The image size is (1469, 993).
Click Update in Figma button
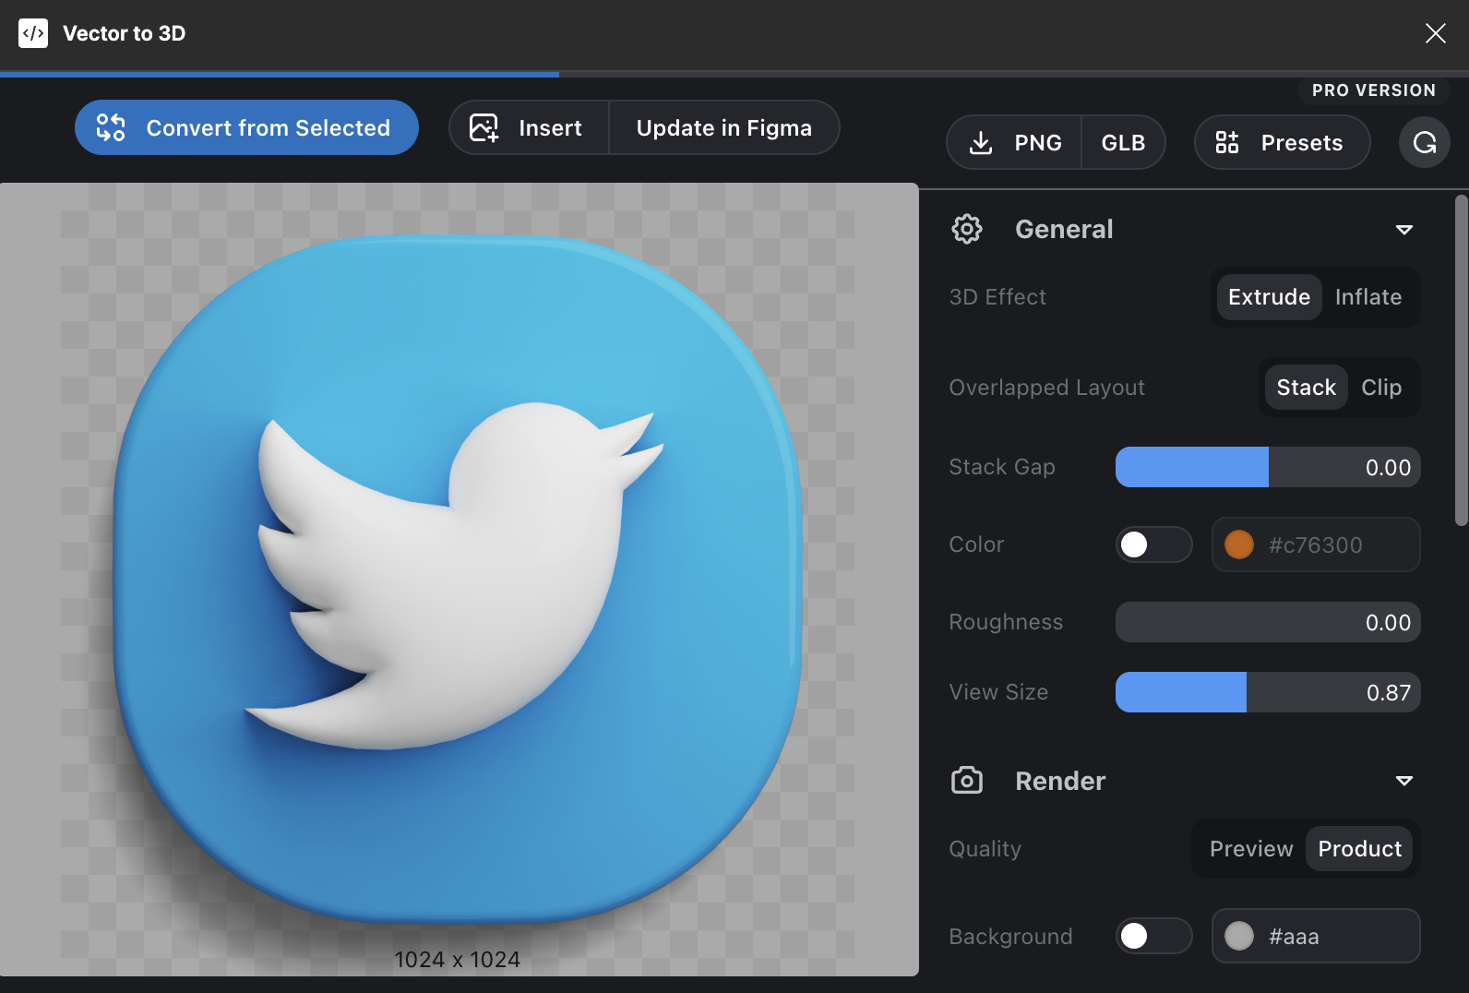724,127
